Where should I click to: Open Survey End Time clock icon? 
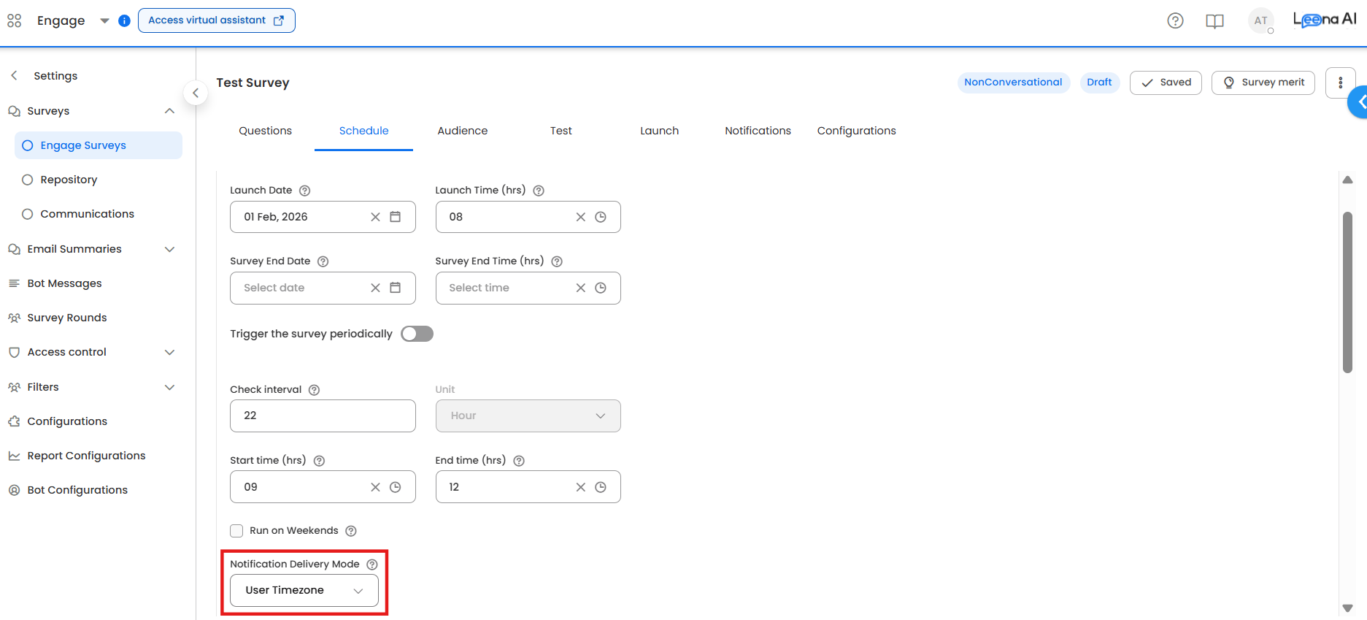(601, 288)
